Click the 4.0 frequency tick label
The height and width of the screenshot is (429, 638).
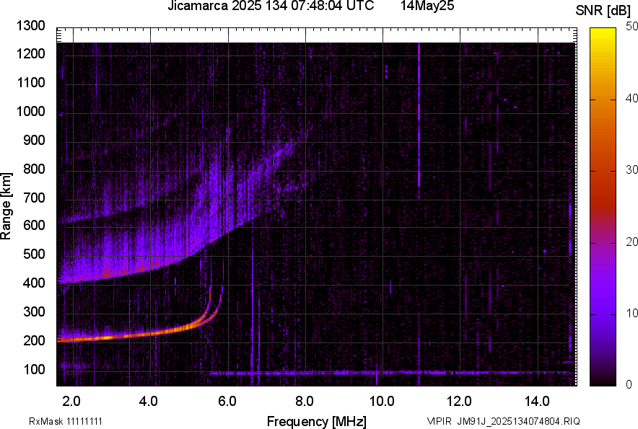(x=148, y=402)
